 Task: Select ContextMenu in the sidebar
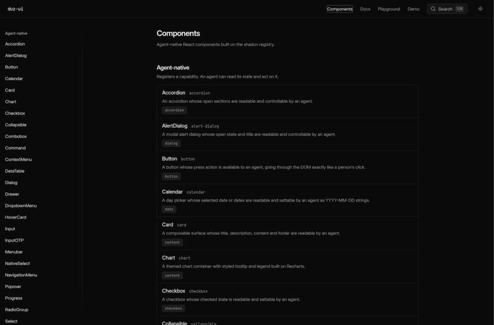coord(18,159)
